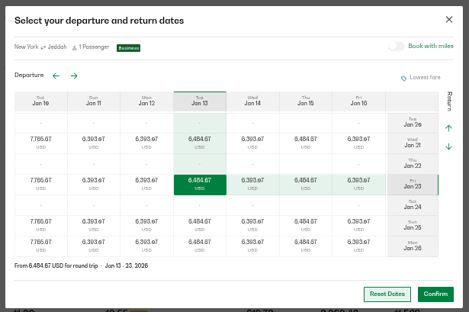Confirm the selected dates
469x312 pixels.
pyautogui.click(x=435, y=294)
